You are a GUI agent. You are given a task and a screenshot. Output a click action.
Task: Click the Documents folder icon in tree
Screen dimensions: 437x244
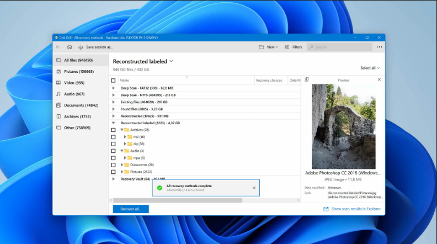pos(127,165)
